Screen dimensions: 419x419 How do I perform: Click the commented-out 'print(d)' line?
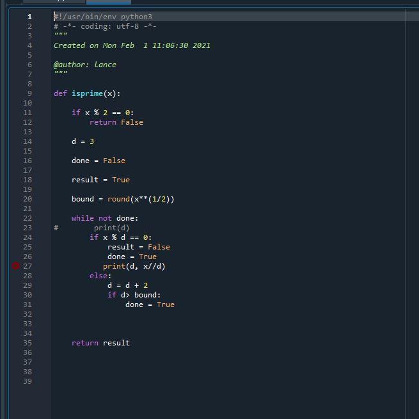click(111, 228)
